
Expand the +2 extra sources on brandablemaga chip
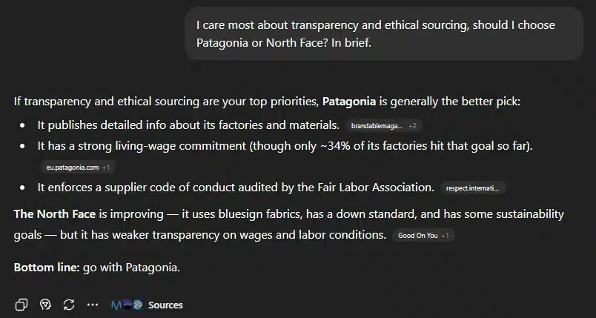click(413, 126)
